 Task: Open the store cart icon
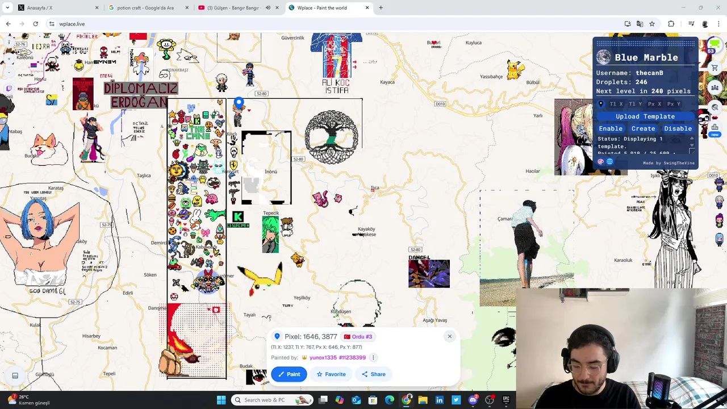click(x=715, y=68)
